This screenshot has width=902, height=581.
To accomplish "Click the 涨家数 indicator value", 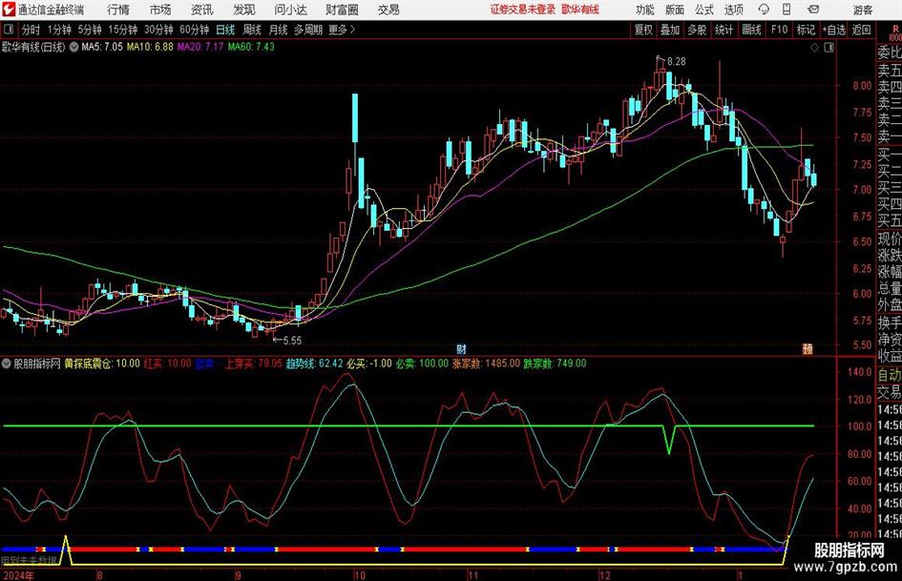I will coord(486,363).
